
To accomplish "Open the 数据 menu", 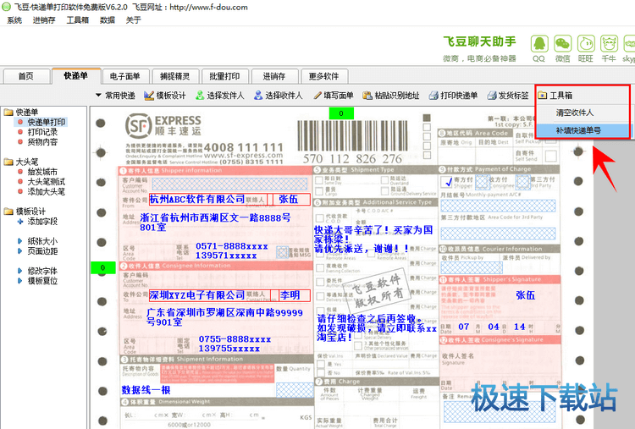I will 108,20.
